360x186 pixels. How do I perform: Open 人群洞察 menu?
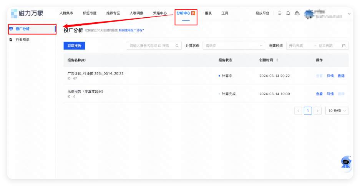[136, 13]
